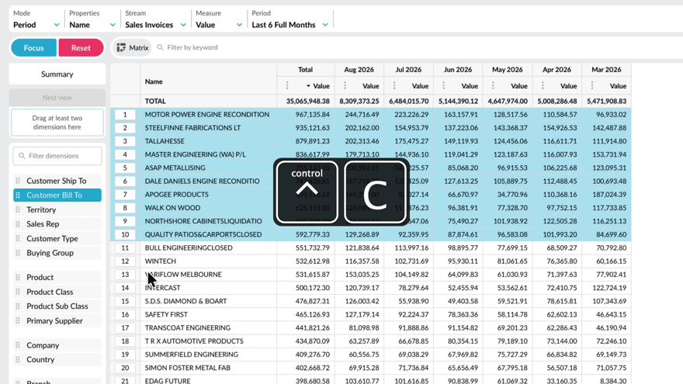Screen dimensions: 683x384
Task: Click the TALLAHESSE customer name
Action: 165,141
